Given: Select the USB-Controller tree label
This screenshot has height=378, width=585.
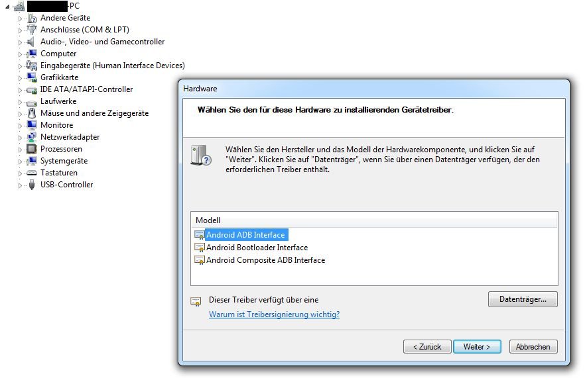Looking at the screenshot, I should [67, 185].
